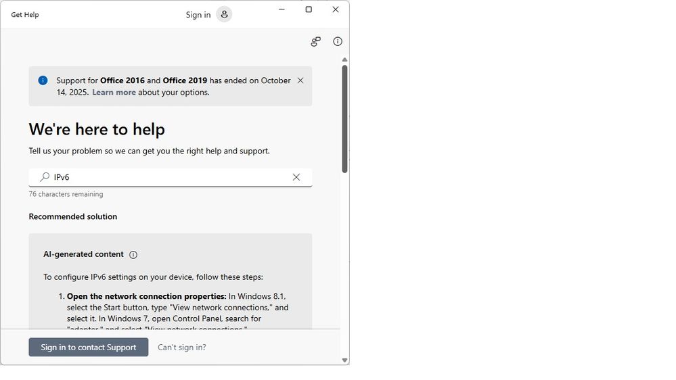
Task: Minimize the Get Help window
Action: 281,9
